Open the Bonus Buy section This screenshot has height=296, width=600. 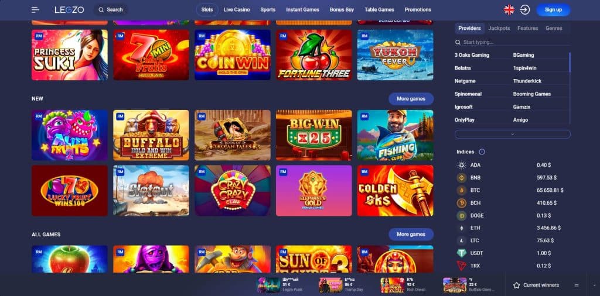coord(342,10)
